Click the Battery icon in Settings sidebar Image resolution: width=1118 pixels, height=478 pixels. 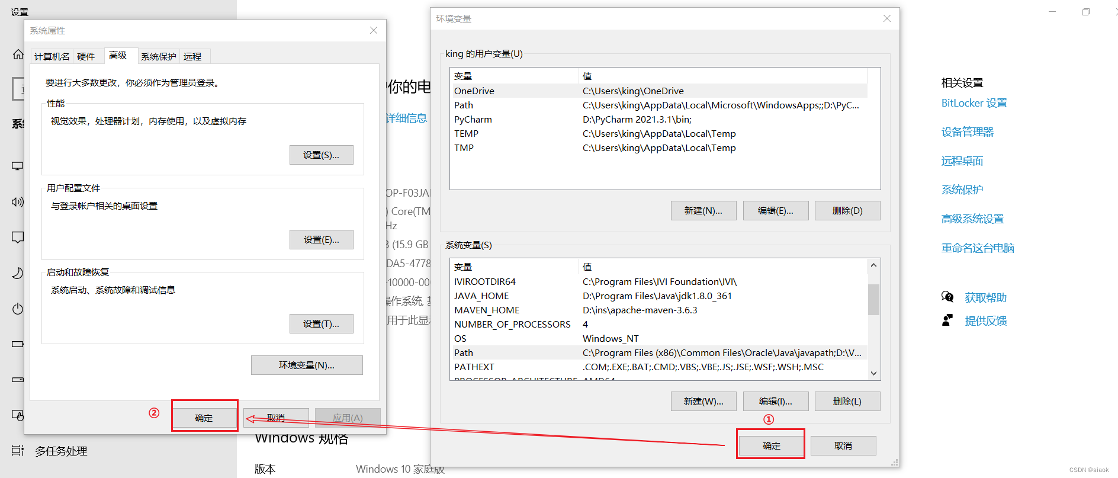[18, 344]
